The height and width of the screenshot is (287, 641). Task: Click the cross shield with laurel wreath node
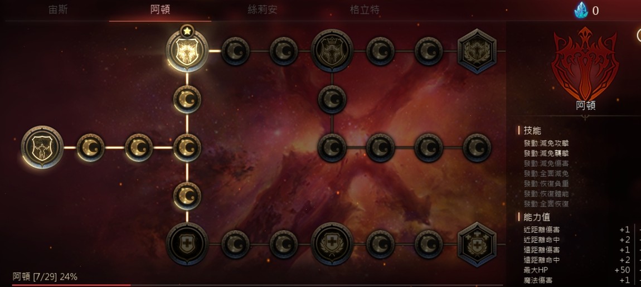(332, 244)
